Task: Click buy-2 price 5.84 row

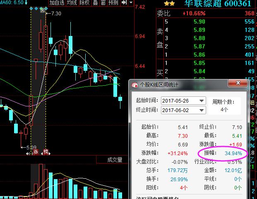Action: tap(209, 71)
